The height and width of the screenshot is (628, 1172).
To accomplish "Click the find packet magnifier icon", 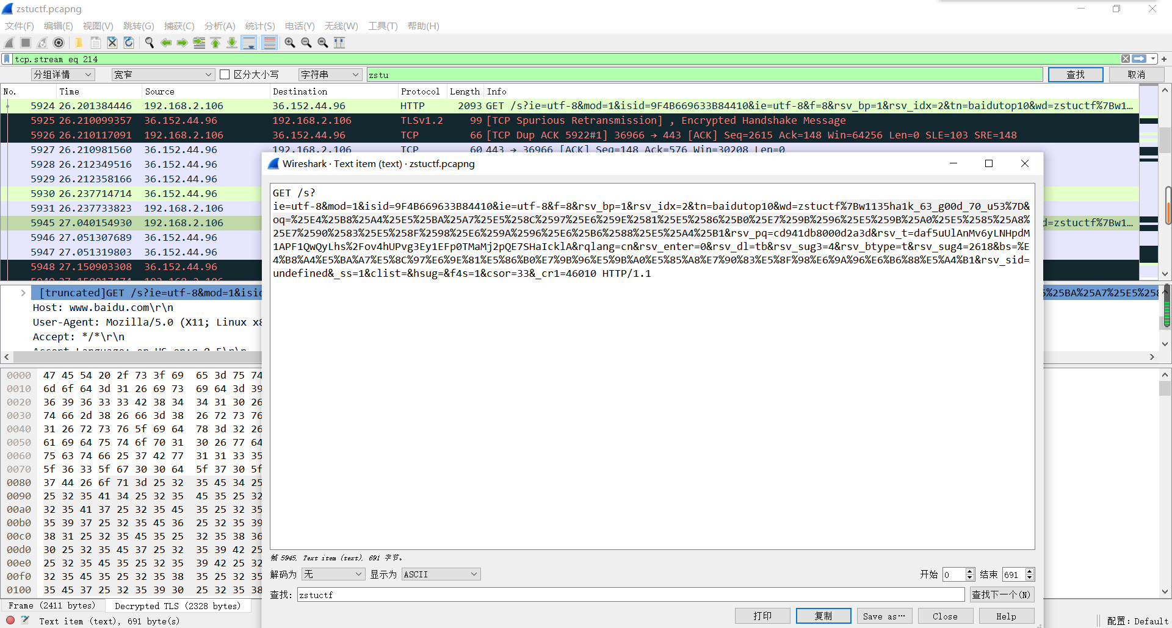I will (x=149, y=43).
